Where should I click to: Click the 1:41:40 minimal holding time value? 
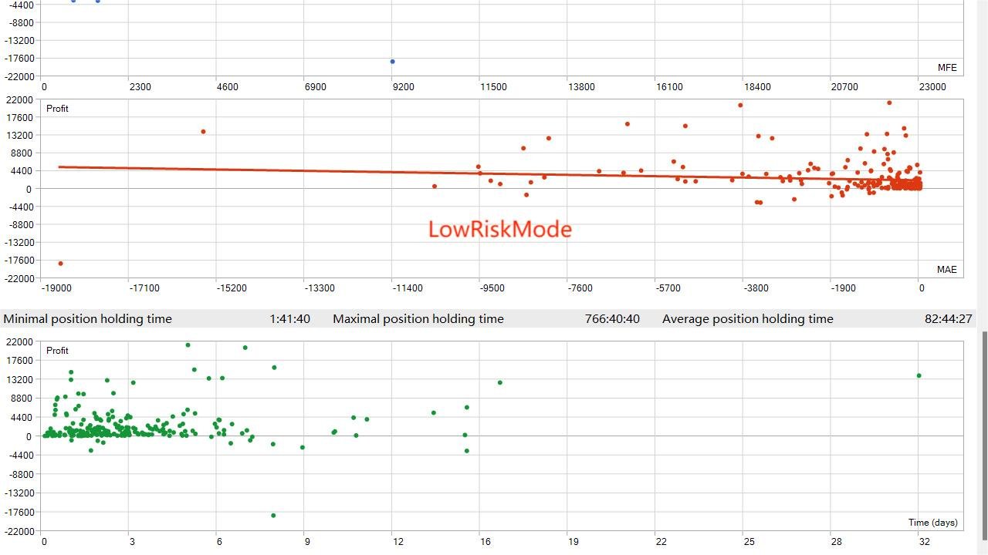pyautogui.click(x=289, y=319)
